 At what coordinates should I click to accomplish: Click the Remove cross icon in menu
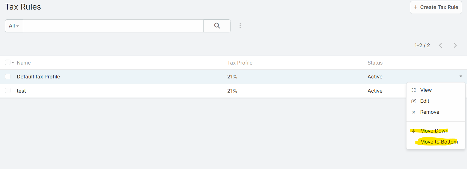[413, 112]
